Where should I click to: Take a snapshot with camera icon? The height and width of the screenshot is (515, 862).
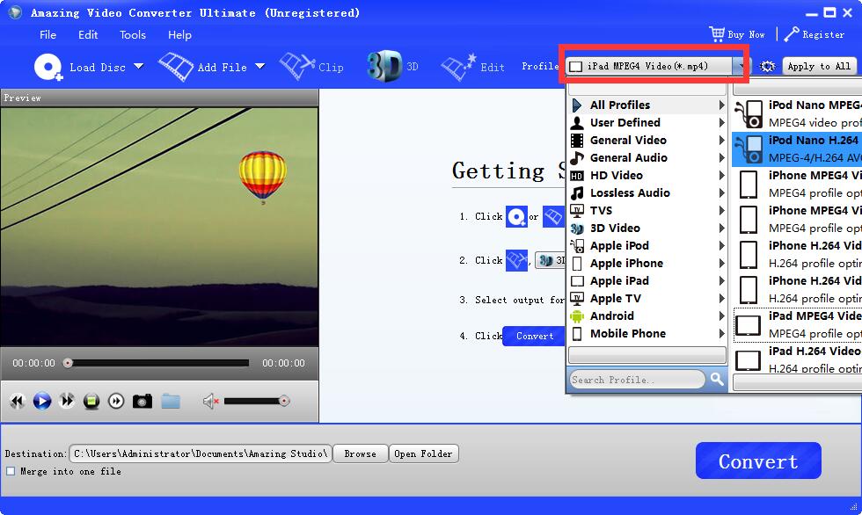[142, 402]
